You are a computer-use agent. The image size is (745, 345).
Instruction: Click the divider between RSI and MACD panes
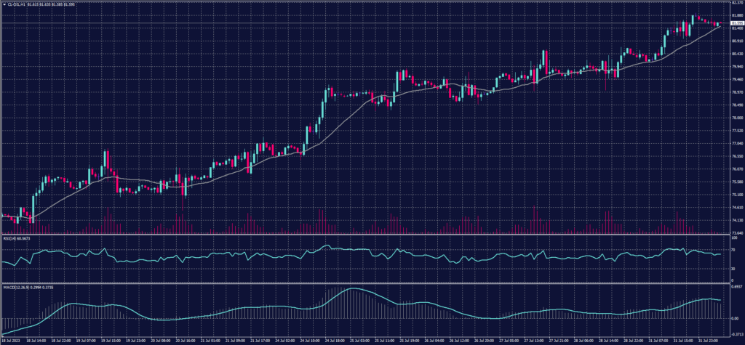pyautogui.click(x=364, y=283)
